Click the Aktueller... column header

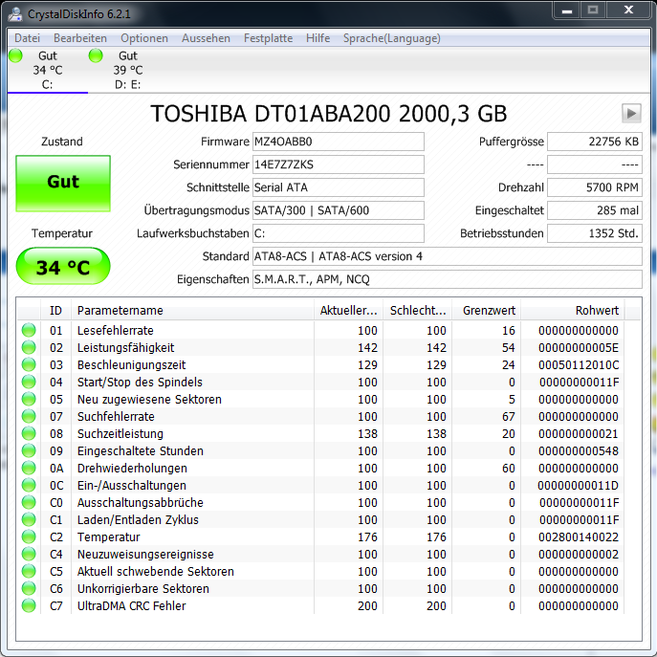[x=349, y=311]
